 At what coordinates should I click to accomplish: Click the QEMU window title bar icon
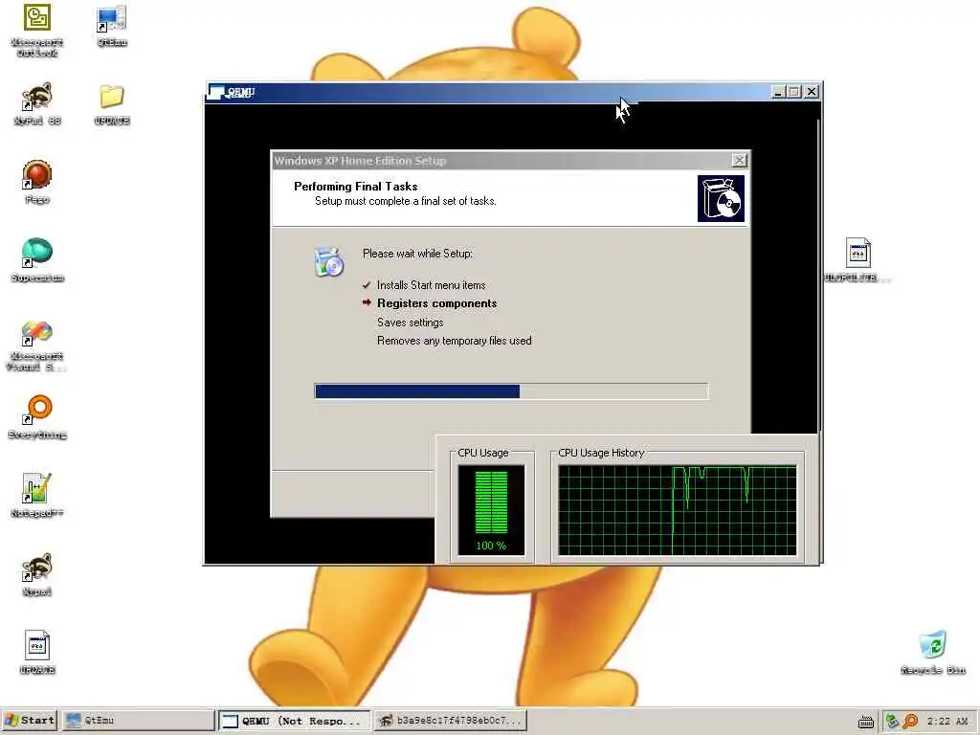215,92
